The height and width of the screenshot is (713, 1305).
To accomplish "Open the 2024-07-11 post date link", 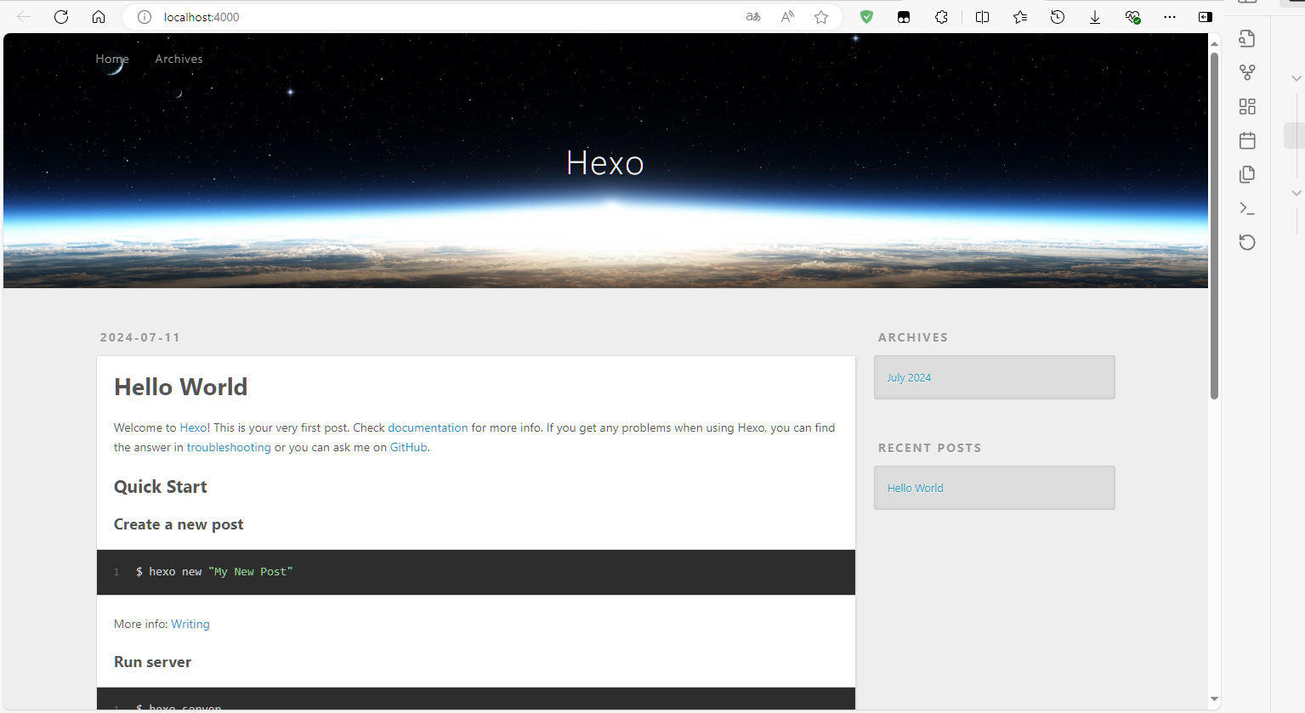I will pos(140,337).
